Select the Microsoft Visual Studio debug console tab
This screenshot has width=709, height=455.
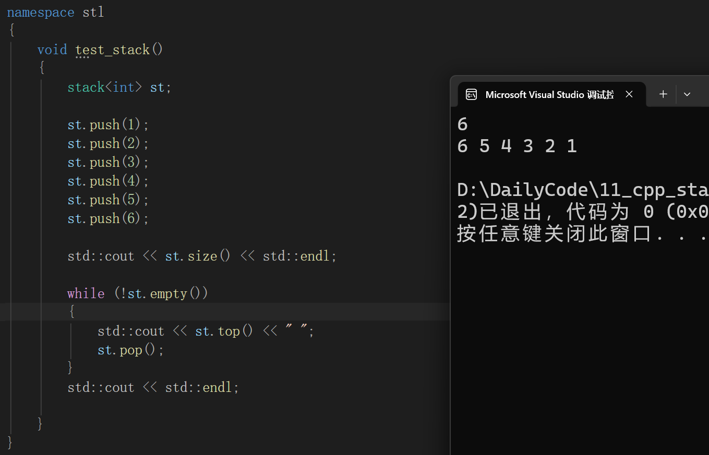551,94
